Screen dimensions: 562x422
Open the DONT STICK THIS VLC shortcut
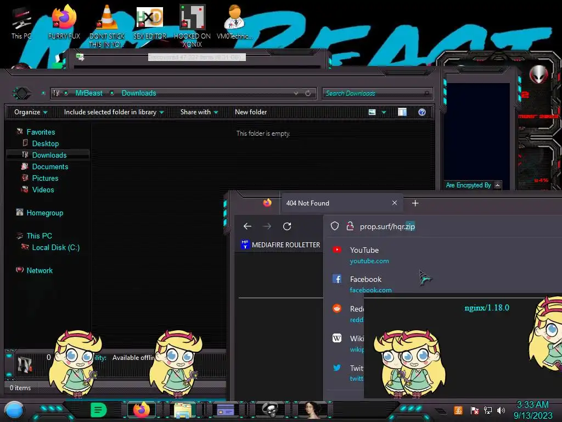(107, 26)
